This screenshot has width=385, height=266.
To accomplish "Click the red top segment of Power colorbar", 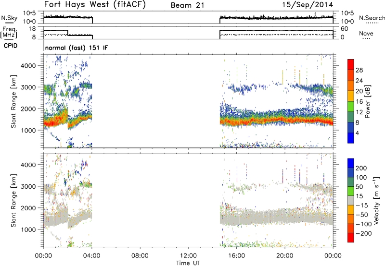I will [351, 64].
